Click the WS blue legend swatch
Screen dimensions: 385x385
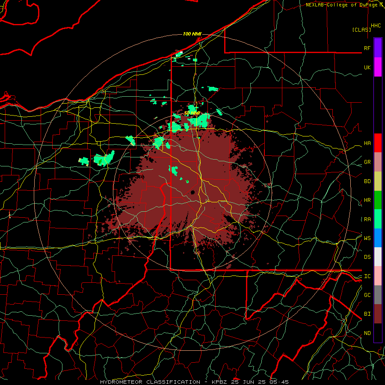(378, 238)
